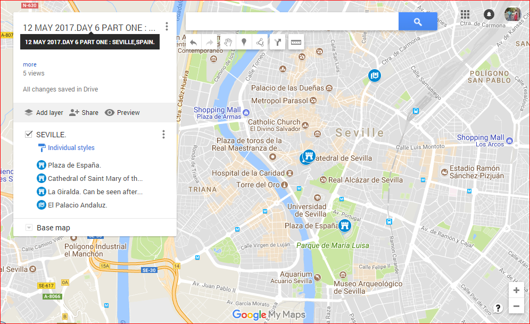Image resolution: width=530 pixels, height=324 pixels.
Task: Click Estadio Ramón Sánchez-Pizjuán icon
Action: pyautogui.click(x=444, y=172)
